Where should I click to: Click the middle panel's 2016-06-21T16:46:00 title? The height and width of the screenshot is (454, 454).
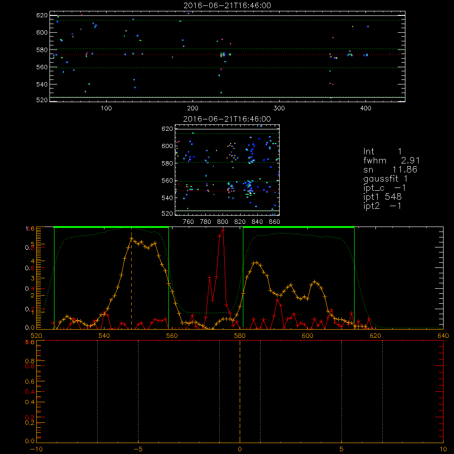[227, 119]
